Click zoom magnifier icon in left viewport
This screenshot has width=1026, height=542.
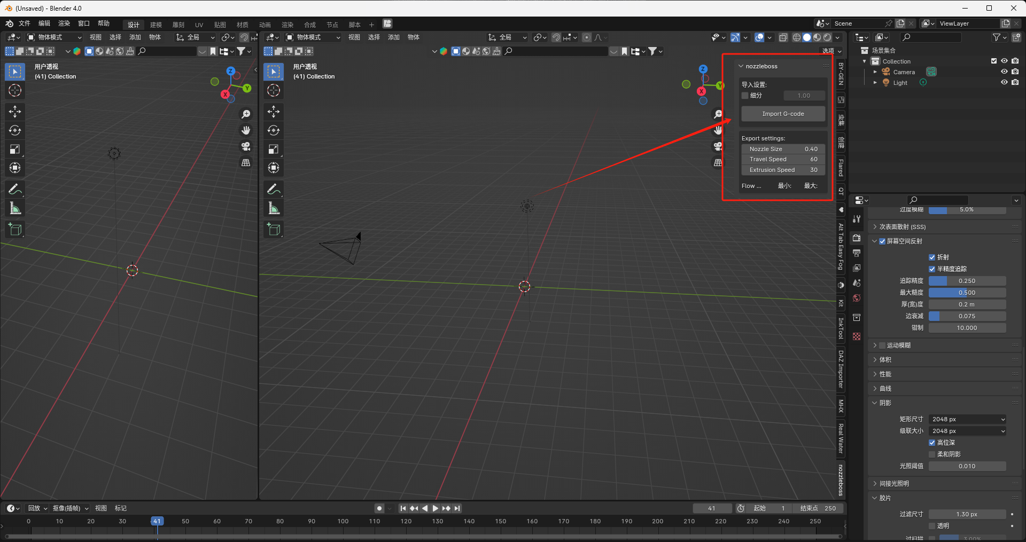pos(246,114)
